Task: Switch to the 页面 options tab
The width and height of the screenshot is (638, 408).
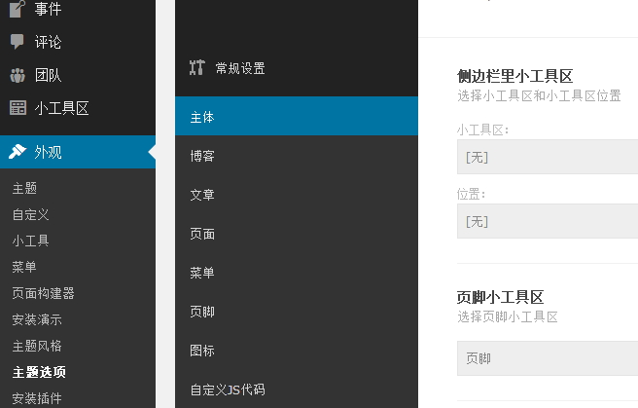Action: click(x=297, y=234)
